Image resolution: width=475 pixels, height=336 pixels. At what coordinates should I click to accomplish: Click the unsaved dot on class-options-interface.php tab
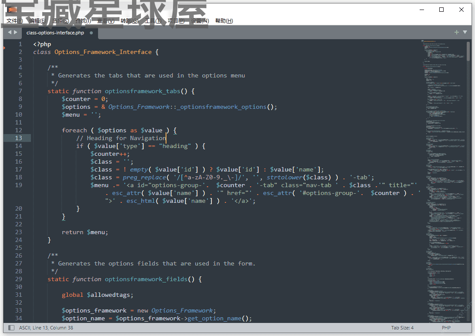click(x=91, y=33)
